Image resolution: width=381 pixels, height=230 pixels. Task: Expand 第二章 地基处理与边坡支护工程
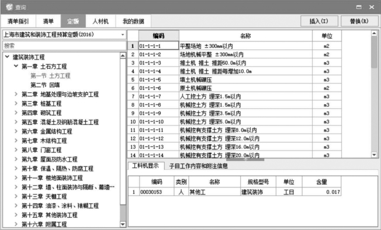16,94
